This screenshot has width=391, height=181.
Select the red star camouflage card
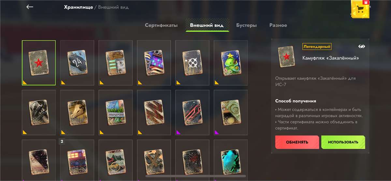point(39,63)
